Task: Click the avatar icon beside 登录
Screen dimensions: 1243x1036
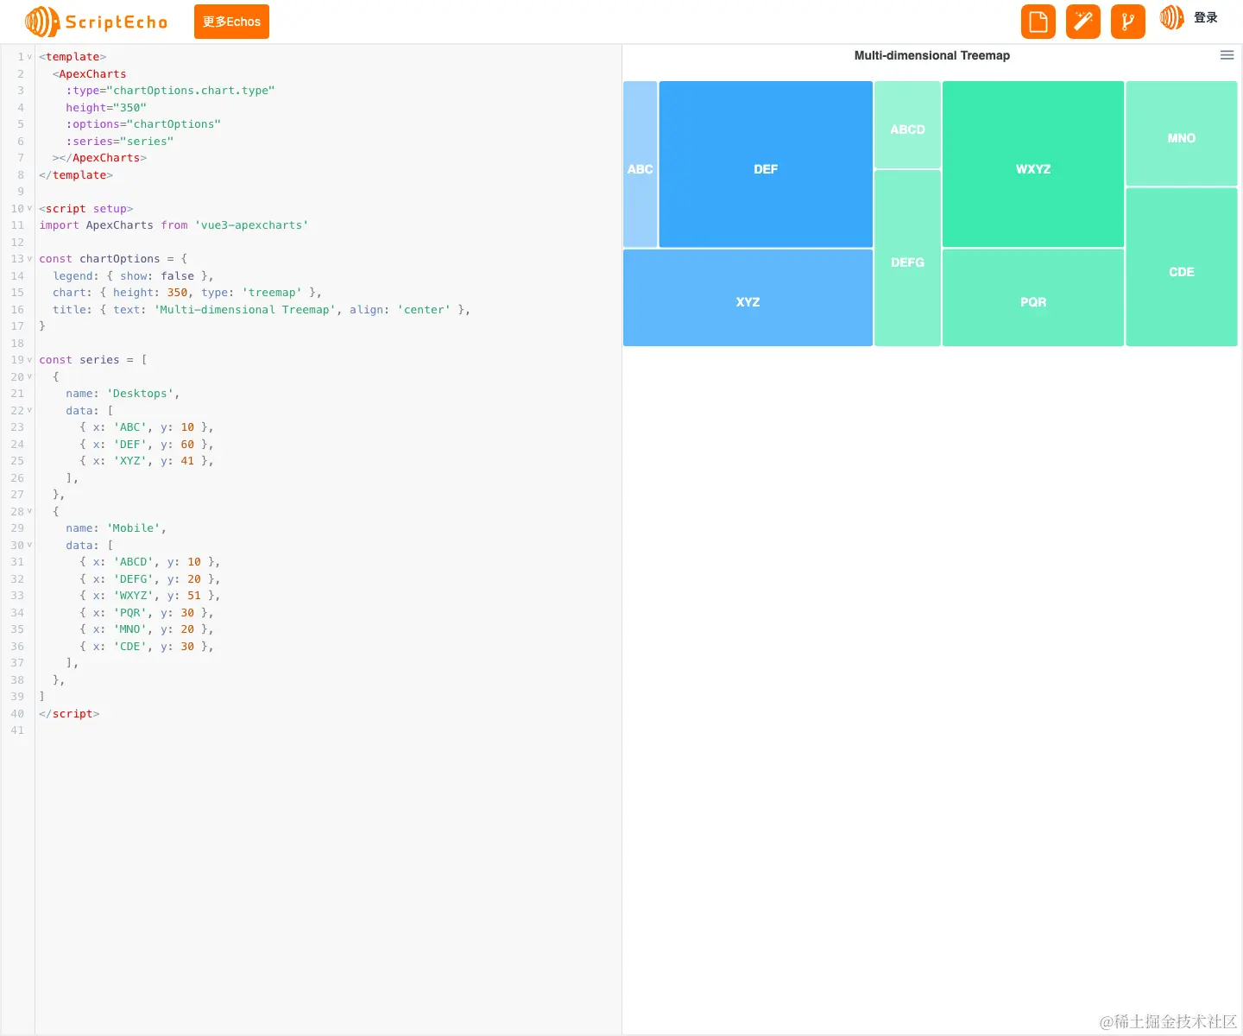Action: pos(1171,17)
